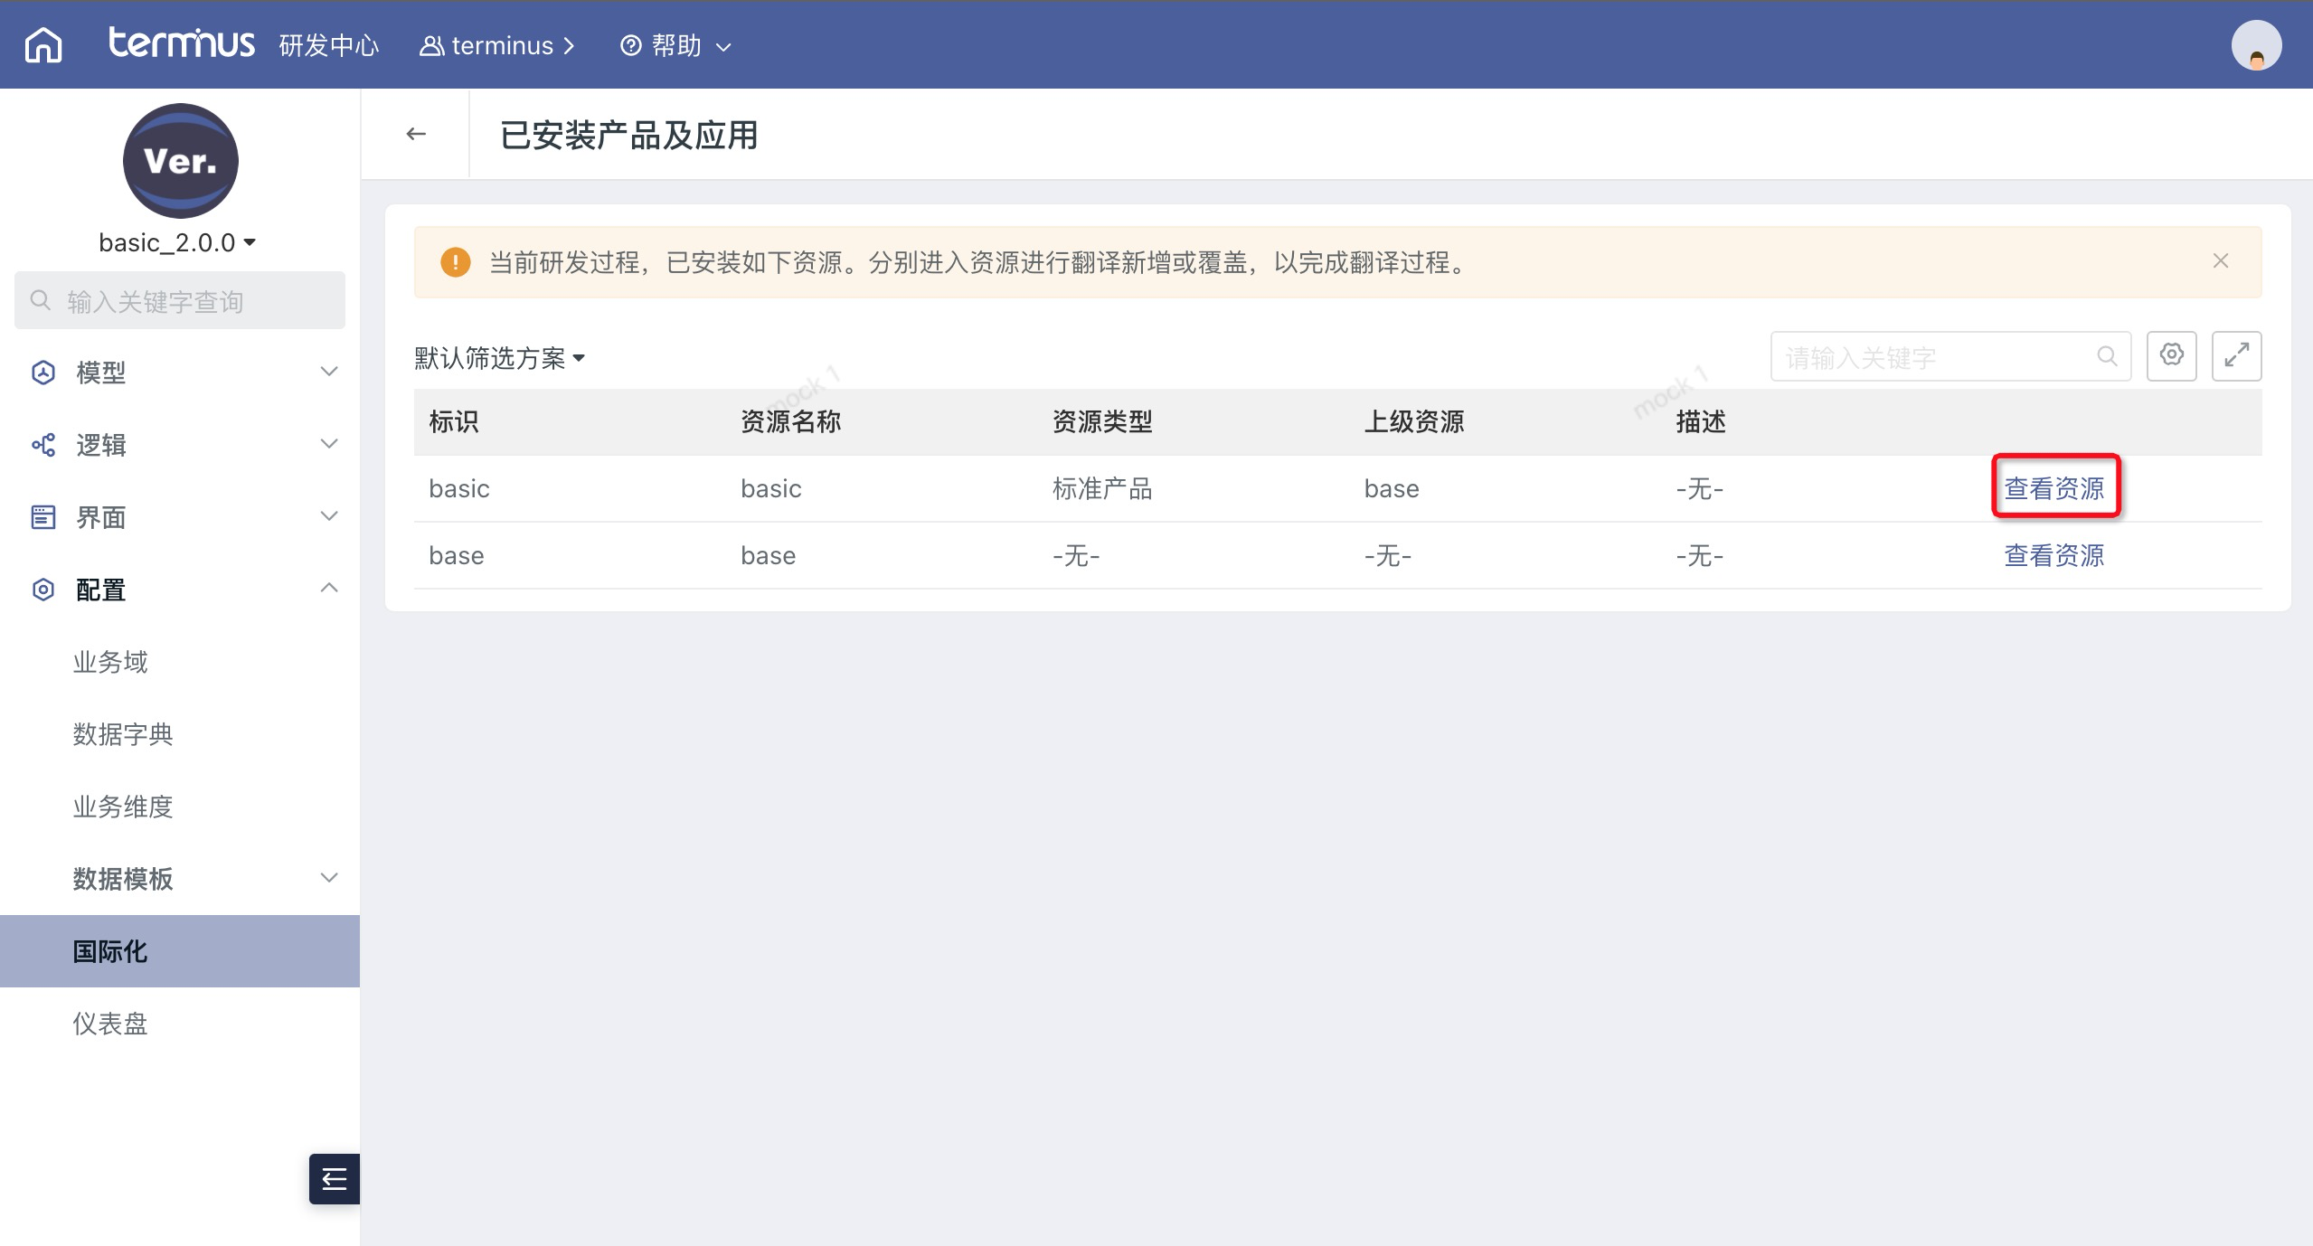Viewport: 2313px width, 1246px height.
Task: Open 业务域 menu item
Action: [x=110, y=662]
